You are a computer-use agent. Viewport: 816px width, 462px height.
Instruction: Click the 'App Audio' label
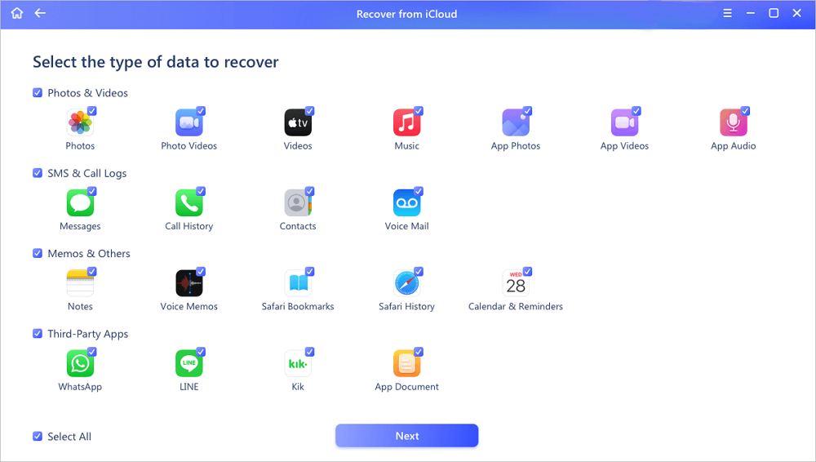click(x=734, y=146)
